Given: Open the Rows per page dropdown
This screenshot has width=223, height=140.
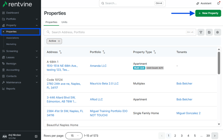Looking at the screenshot, I should pyautogui.click(x=74, y=136).
